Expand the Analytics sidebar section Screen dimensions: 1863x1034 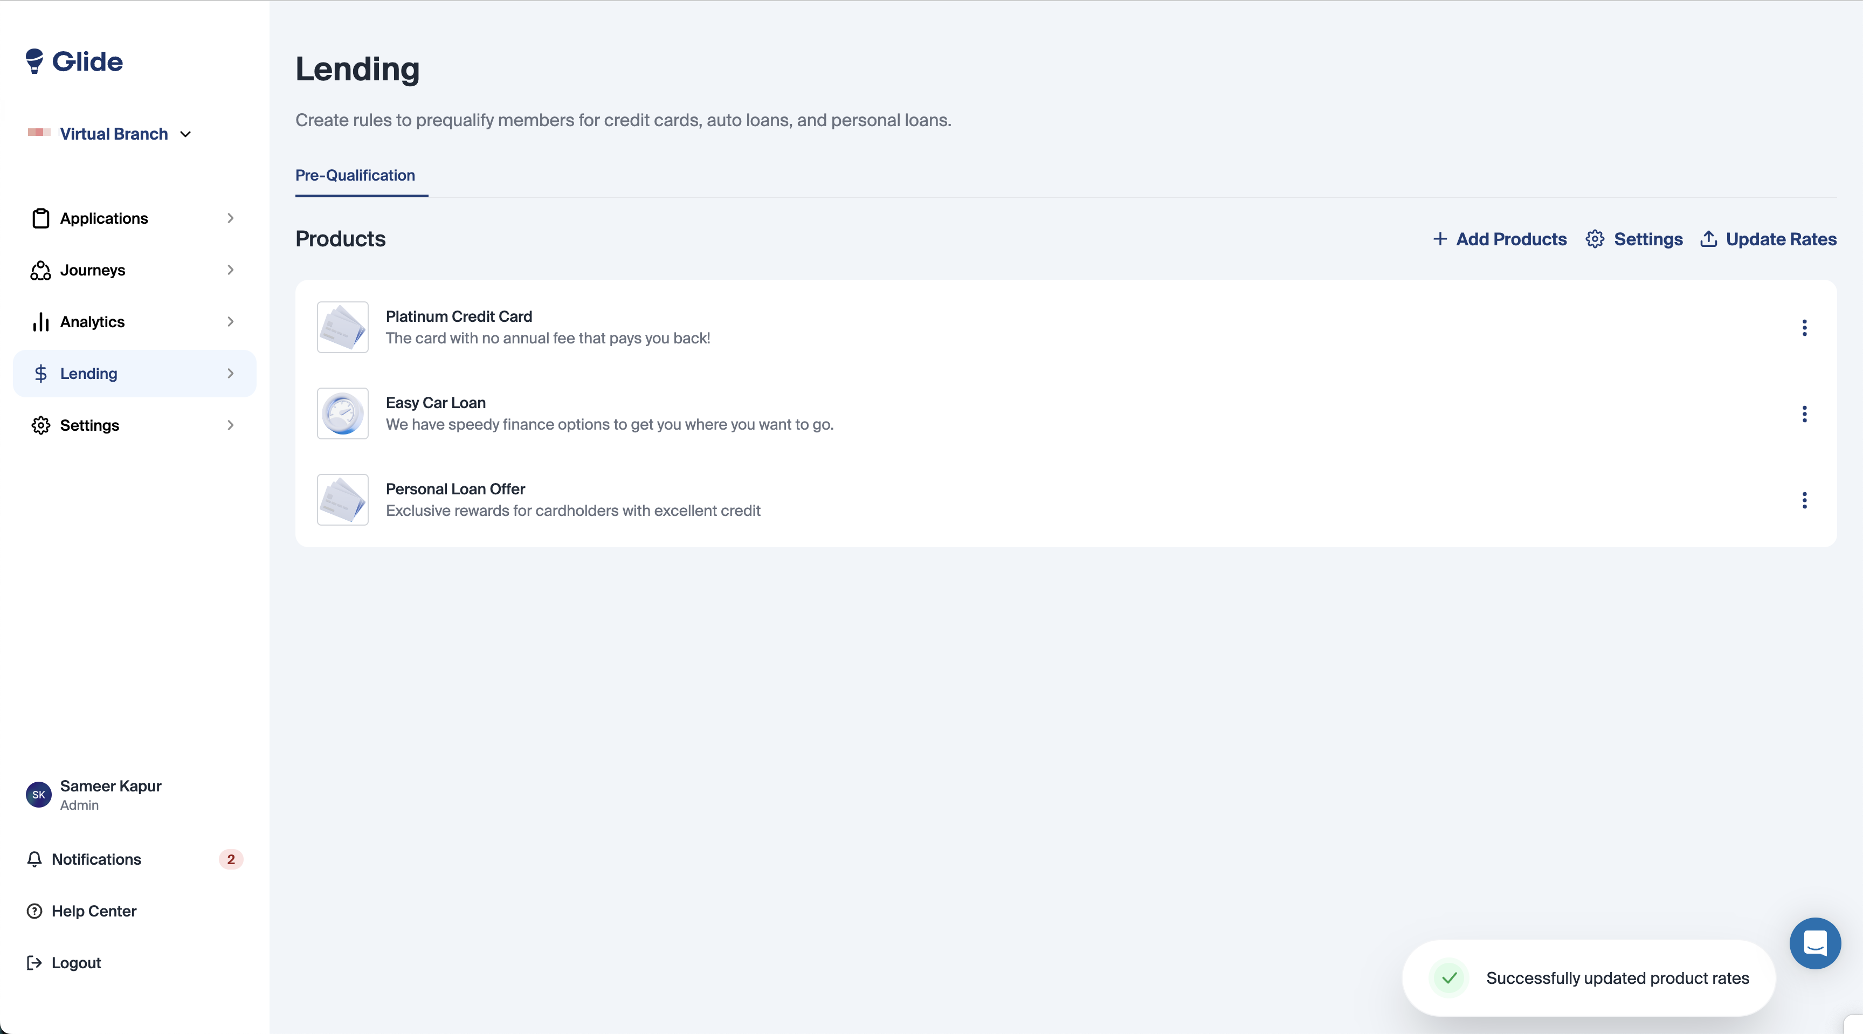[x=134, y=322]
